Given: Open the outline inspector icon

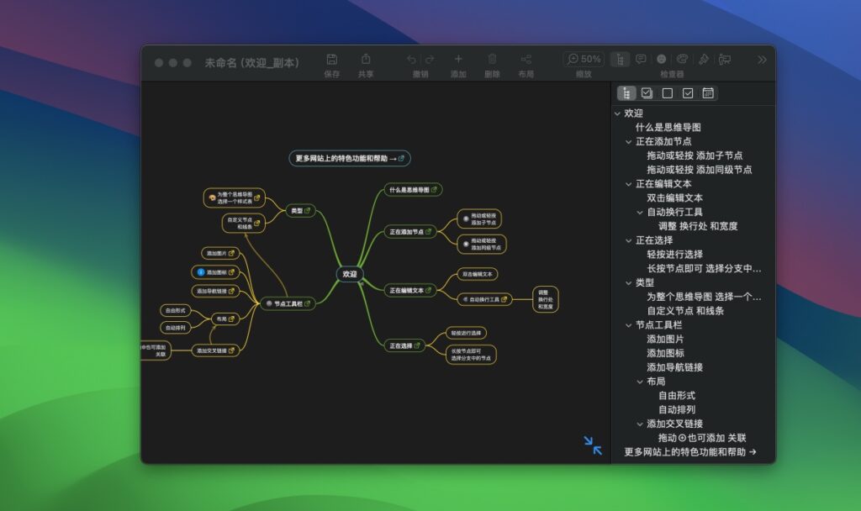Looking at the screenshot, I should (621, 59).
